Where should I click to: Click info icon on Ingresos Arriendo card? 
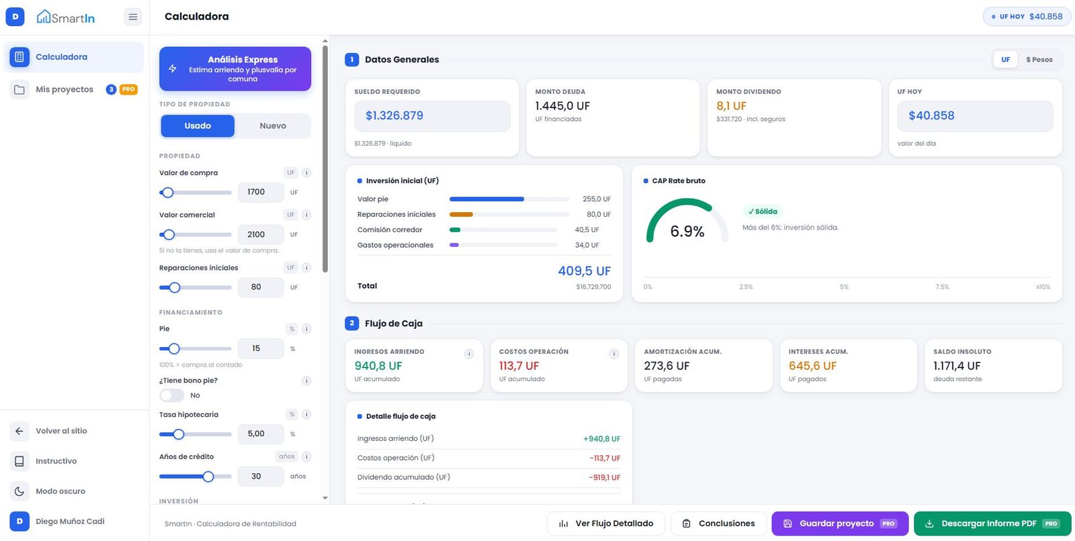point(469,354)
